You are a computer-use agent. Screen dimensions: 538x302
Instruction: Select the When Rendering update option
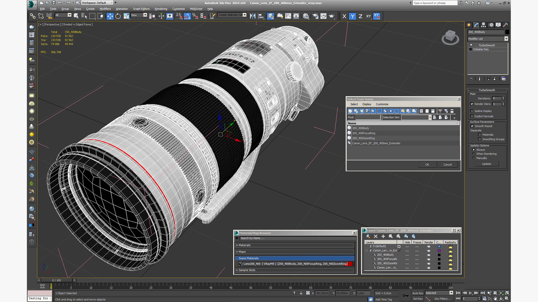click(x=474, y=154)
